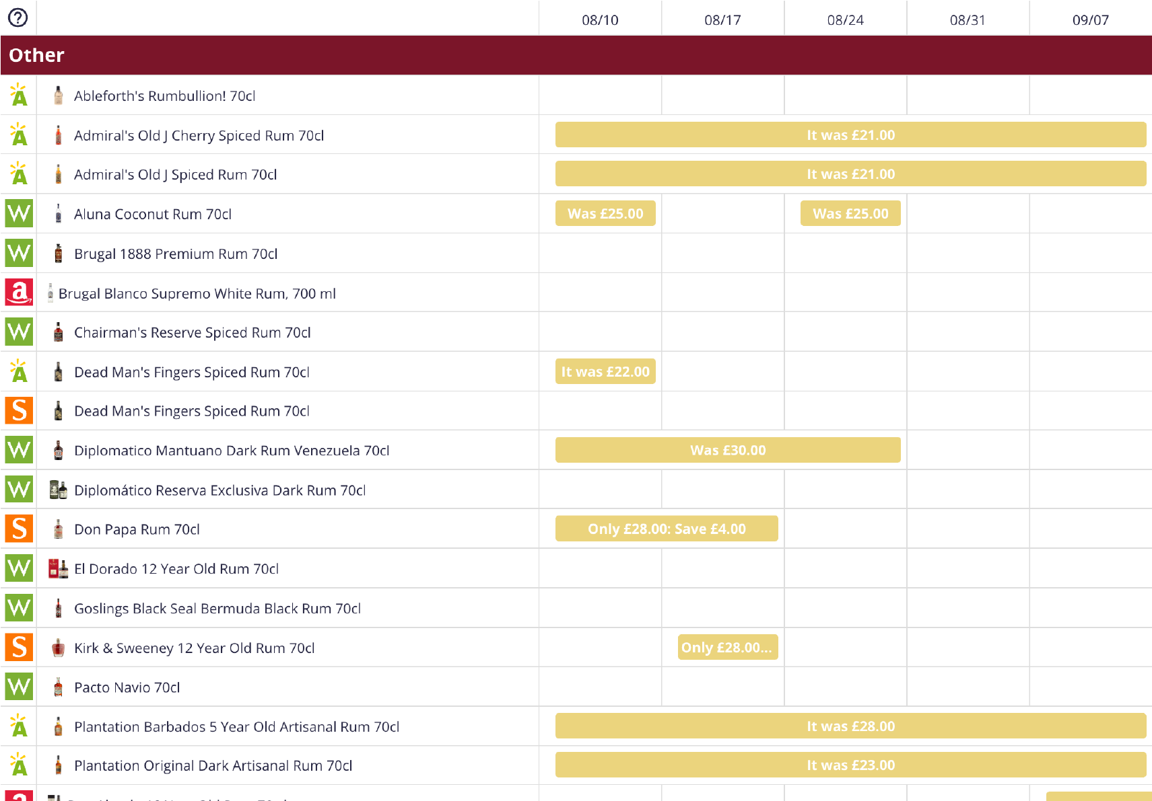This screenshot has width=1152, height=801.
Task: Click Asda icon beside Dead Man's Fingers
Action: [19, 371]
